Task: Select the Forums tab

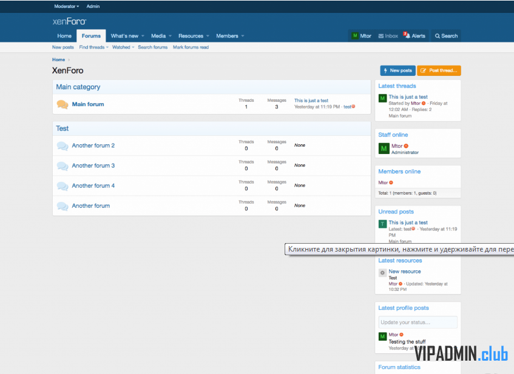Action: [91, 36]
